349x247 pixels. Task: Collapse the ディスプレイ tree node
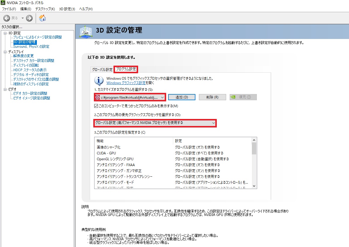[x=5, y=52]
